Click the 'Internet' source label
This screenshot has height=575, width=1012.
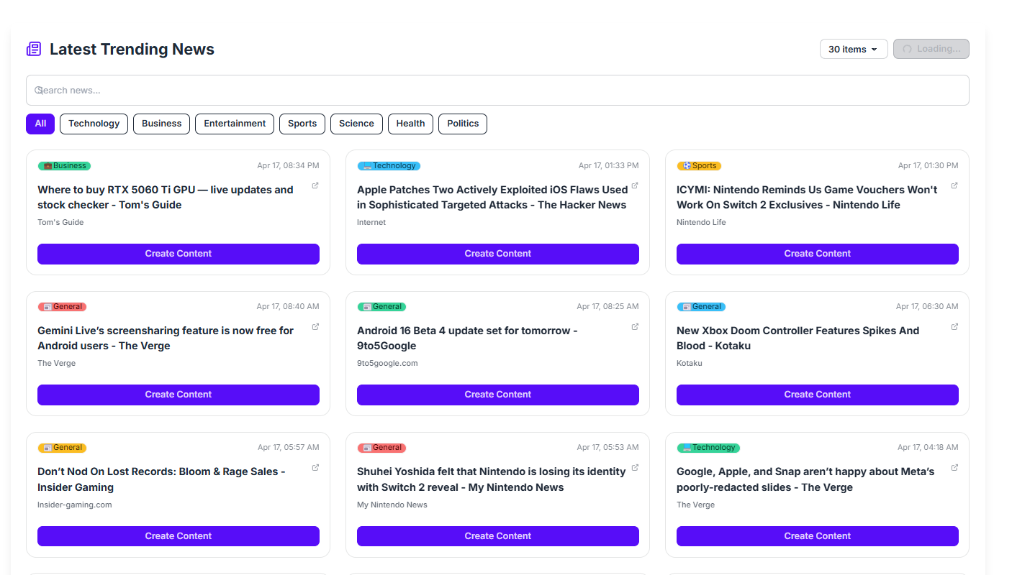tap(371, 223)
